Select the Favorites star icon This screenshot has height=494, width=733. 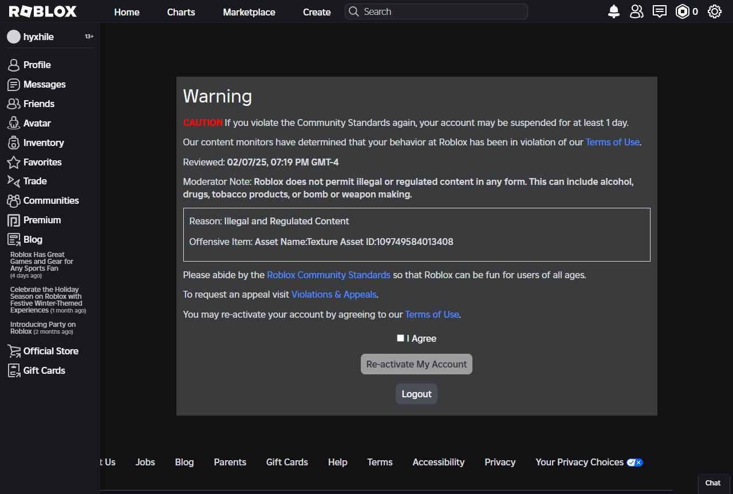pos(13,162)
